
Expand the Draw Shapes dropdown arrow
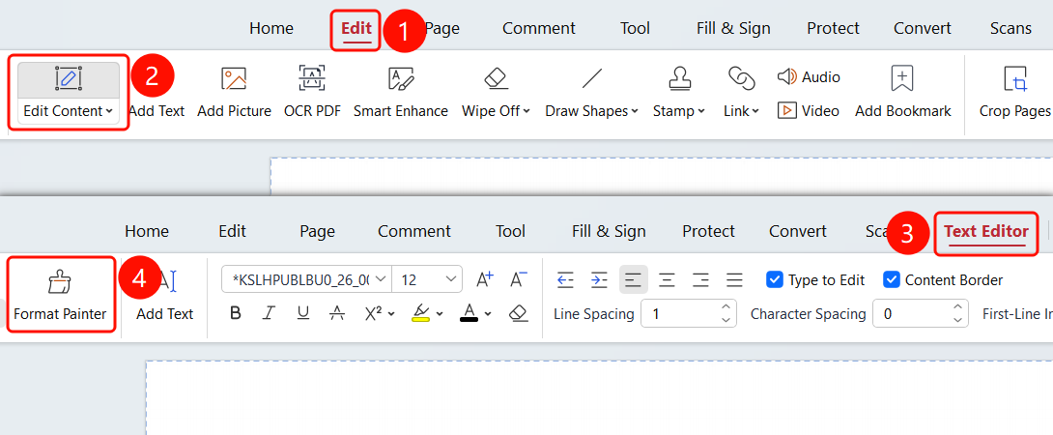pos(635,111)
